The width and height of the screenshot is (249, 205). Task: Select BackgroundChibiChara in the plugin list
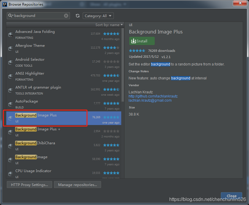tap(64, 146)
